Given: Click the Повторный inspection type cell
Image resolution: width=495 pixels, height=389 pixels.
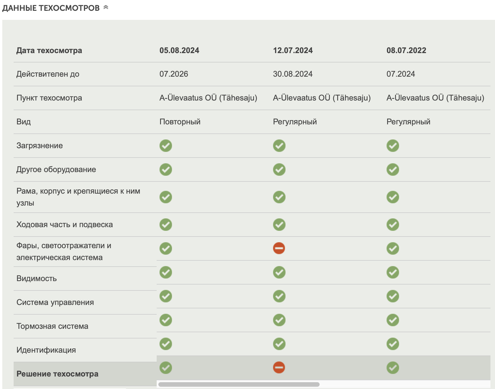Looking at the screenshot, I should [x=180, y=122].
